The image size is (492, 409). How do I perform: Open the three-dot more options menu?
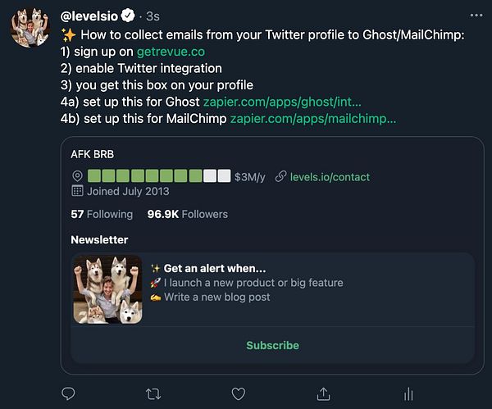476,15
